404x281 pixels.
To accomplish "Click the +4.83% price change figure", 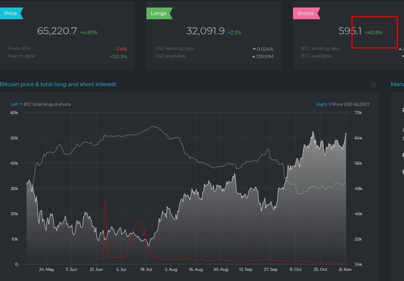I will 89,32.
